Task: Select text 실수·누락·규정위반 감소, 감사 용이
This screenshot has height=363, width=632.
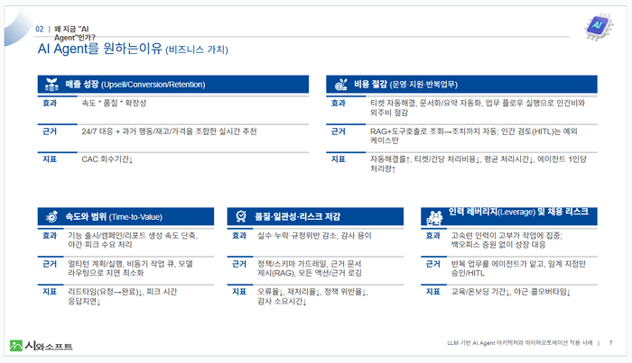Action: pos(314,236)
